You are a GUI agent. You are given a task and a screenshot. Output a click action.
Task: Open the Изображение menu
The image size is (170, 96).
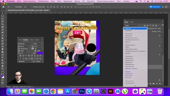point(43,1)
